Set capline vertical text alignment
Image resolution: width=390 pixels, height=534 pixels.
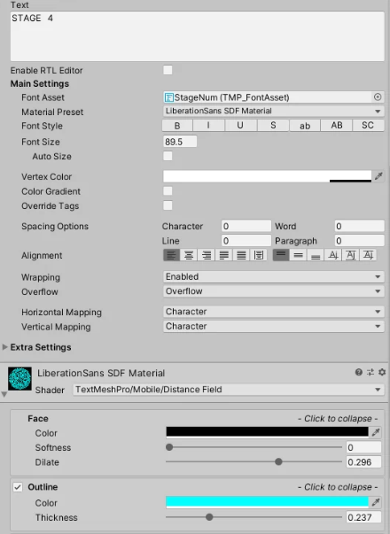point(368,255)
